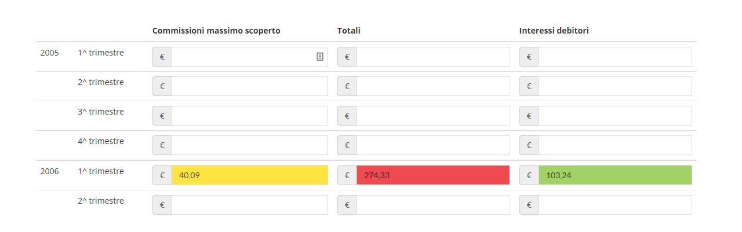
Task: Click the Totali column header
Action: coord(349,31)
